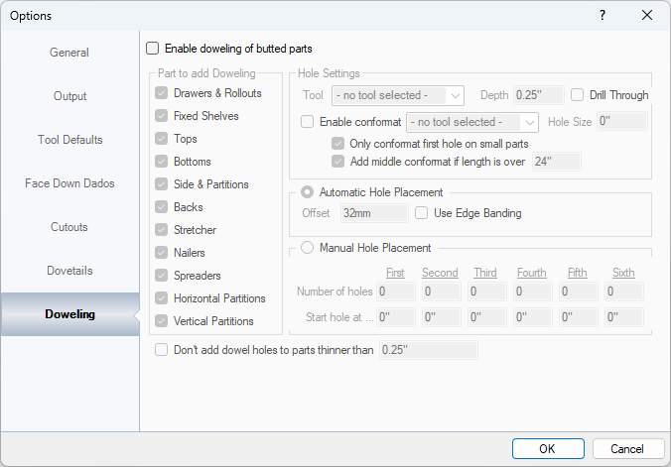Enable doweling of butted parts checkbox

click(x=153, y=48)
